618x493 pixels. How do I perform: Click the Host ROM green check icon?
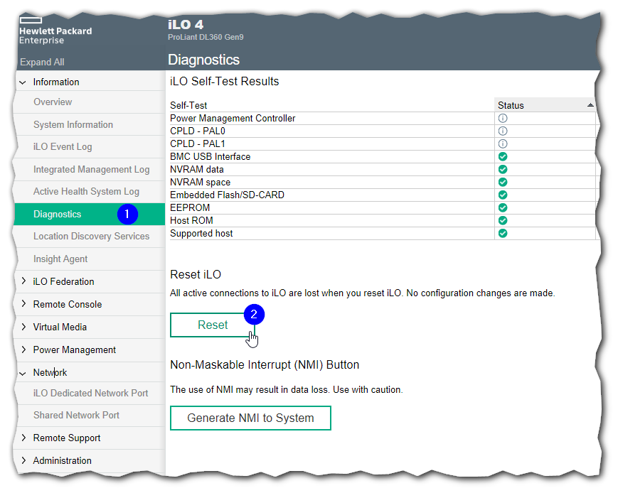coord(503,221)
